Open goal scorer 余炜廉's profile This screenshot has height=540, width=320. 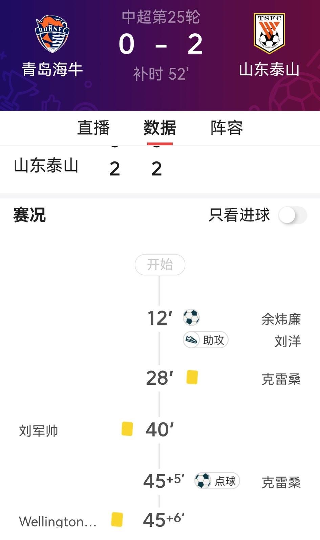(x=281, y=319)
